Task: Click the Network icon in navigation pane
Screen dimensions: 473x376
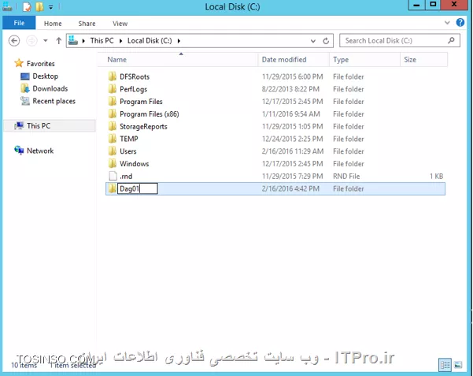Action: 19,151
